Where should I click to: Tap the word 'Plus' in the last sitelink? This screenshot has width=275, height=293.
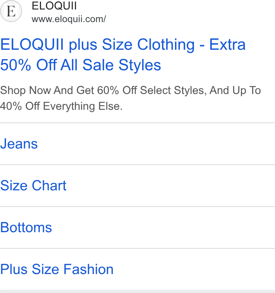coord(14,269)
